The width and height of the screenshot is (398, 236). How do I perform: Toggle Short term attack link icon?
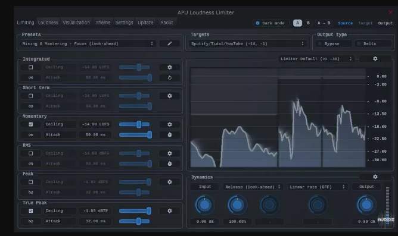point(31,106)
